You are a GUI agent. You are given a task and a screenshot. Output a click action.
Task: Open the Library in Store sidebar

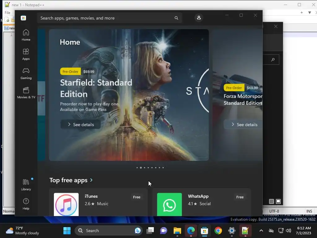click(26, 185)
